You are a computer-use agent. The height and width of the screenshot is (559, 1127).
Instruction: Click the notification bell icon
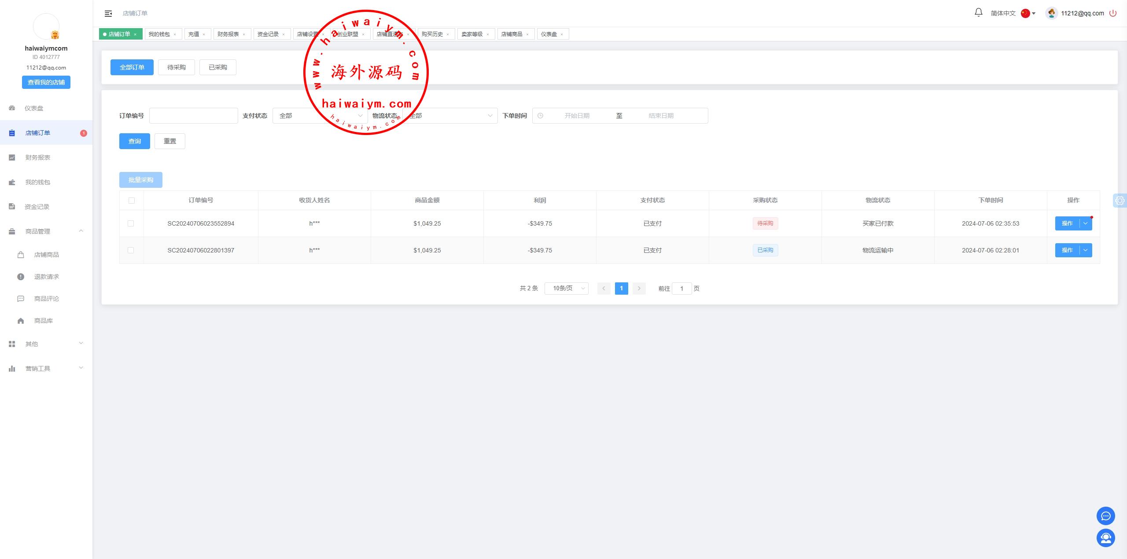tap(978, 13)
